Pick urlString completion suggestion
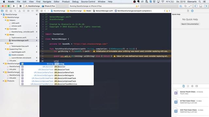Image resolution: width=209 pixels, height=117 pixels. point(57,64)
